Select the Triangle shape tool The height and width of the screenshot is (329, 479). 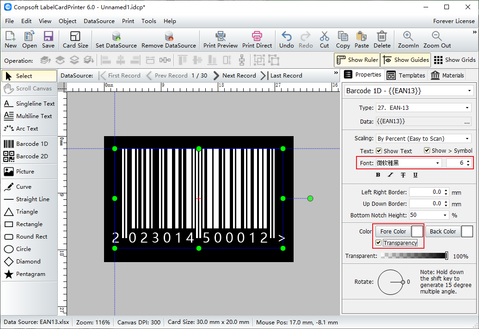[x=29, y=212]
